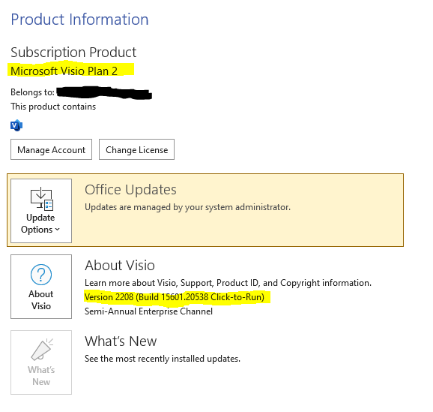433x412 pixels.
Task: Click 'See the most recently installed updates' text
Action: click(x=163, y=359)
